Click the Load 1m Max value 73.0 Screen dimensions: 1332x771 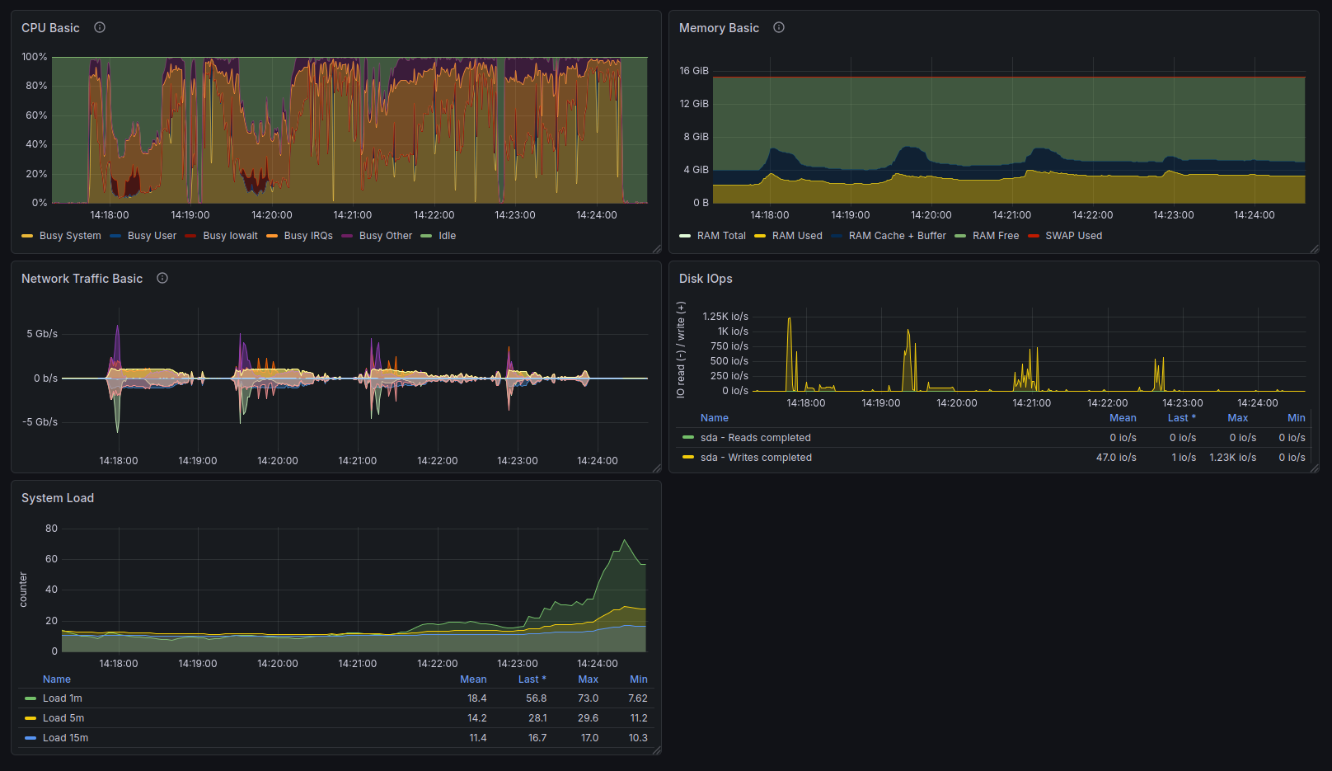click(x=589, y=698)
